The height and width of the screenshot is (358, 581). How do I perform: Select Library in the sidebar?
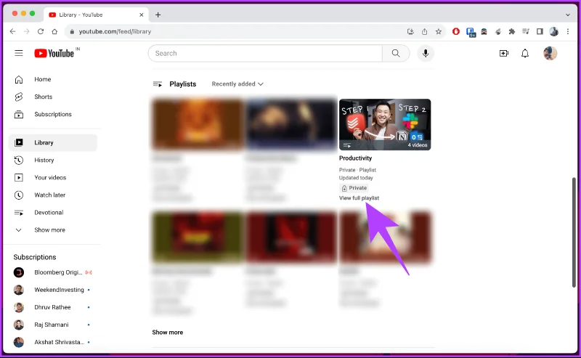point(53,142)
